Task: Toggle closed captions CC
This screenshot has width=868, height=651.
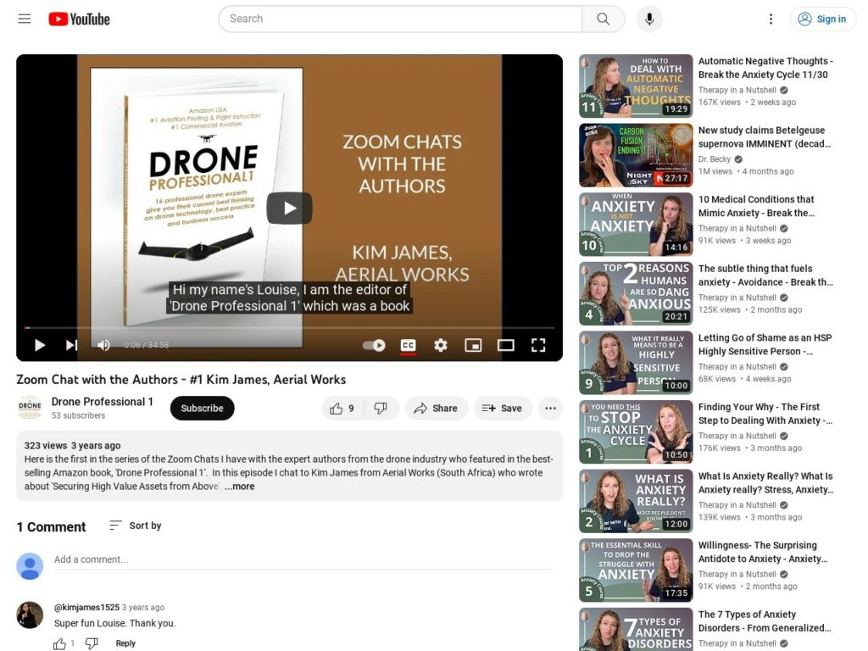Action: [x=408, y=346]
